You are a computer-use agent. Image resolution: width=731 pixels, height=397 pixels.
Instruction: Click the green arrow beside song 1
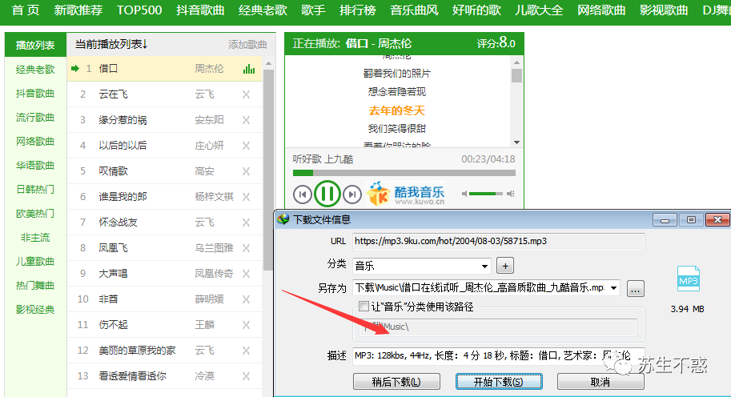[75, 69]
